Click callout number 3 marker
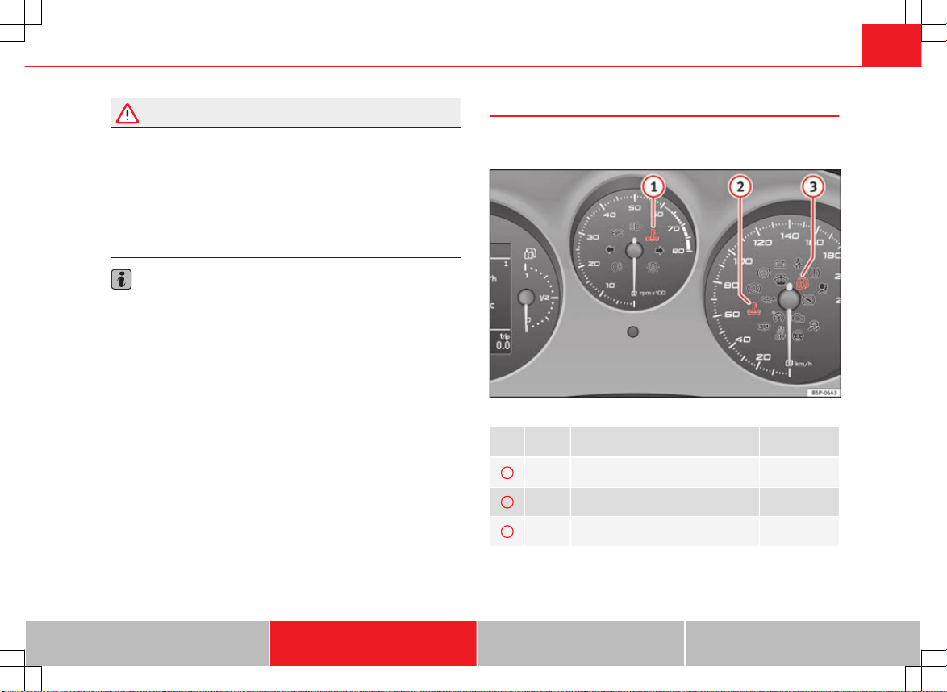947x692 pixels. tap(813, 186)
